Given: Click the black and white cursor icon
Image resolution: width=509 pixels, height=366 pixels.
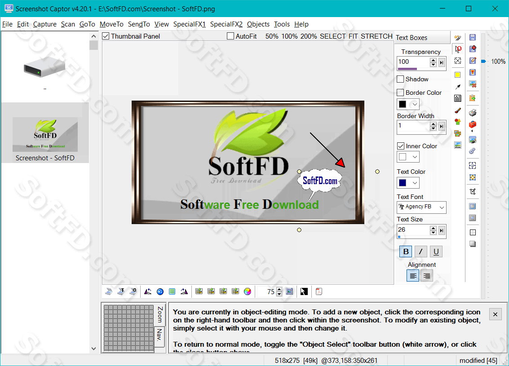Looking at the screenshot, I should coord(304,291).
